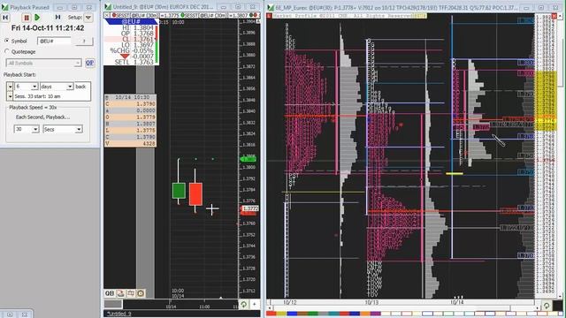Click the left scroll arrow of Market Profile scrollbar

[270, 308]
